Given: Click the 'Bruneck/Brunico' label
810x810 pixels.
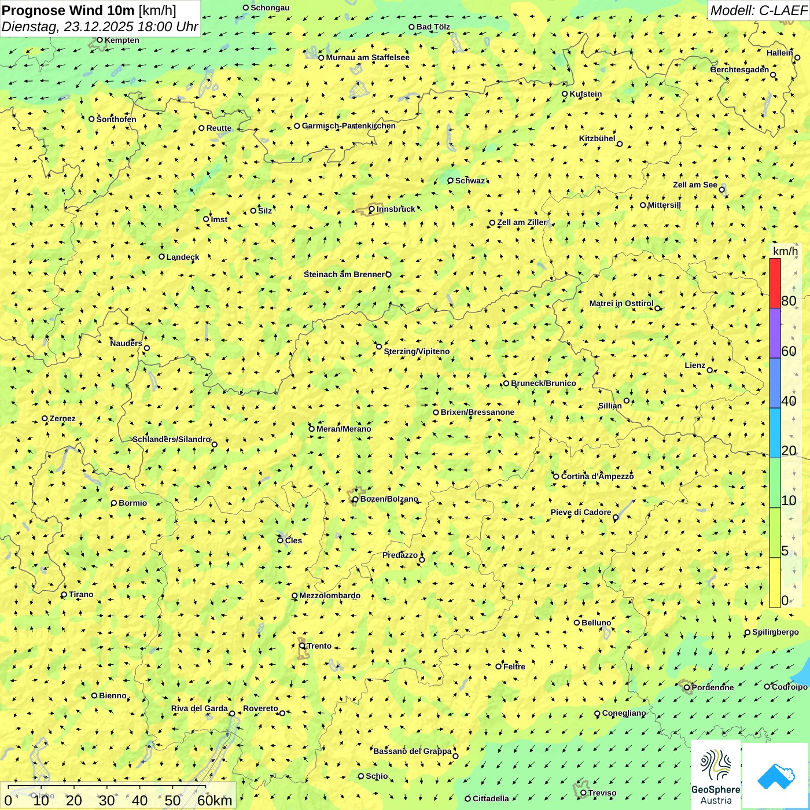Looking at the screenshot, I should click(543, 383).
